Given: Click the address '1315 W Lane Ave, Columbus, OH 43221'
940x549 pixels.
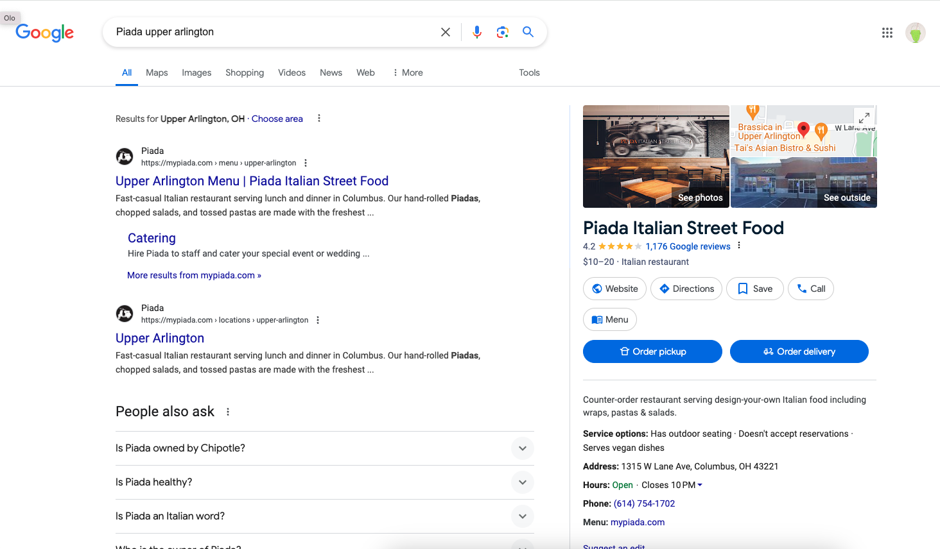Looking at the screenshot, I should click(700, 466).
